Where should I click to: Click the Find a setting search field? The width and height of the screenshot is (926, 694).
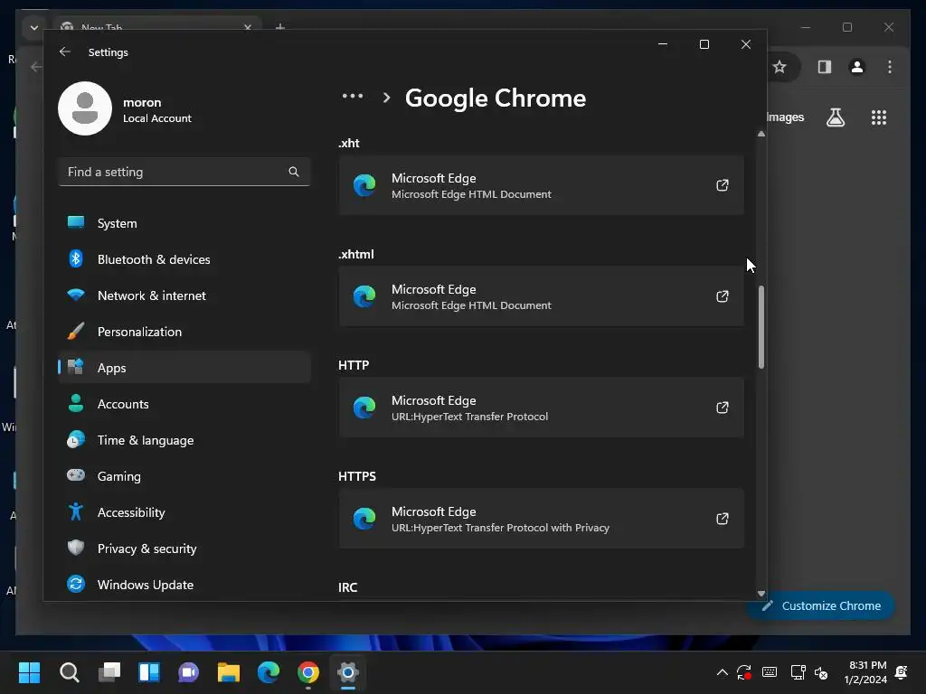pyautogui.click(x=184, y=172)
